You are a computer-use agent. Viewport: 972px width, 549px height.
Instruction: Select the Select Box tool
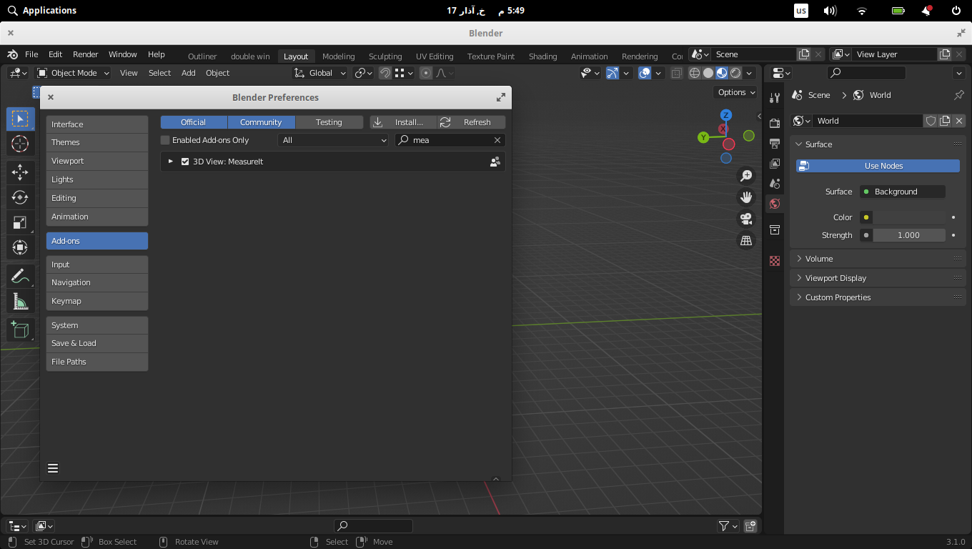point(20,119)
